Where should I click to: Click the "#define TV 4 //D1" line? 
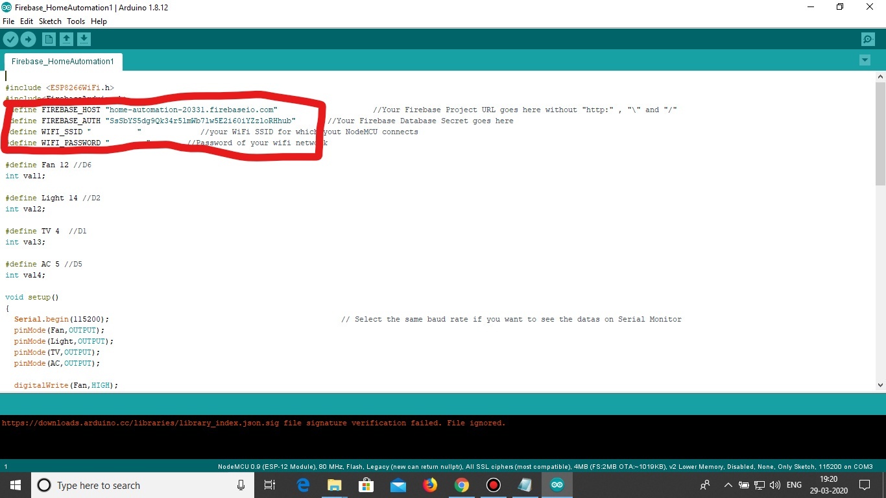46,231
